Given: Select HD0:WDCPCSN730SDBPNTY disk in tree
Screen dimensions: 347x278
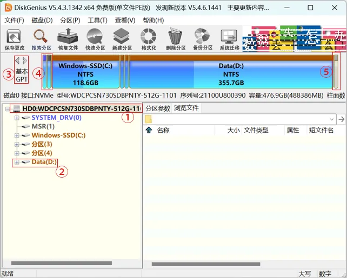Looking at the screenshot, I should coord(82,109).
